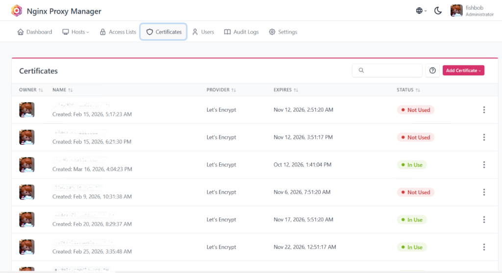Click owner avatar of Feb 9 certificate
Image resolution: width=502 pixels, height=273 pixels.
tap(26, 192)
